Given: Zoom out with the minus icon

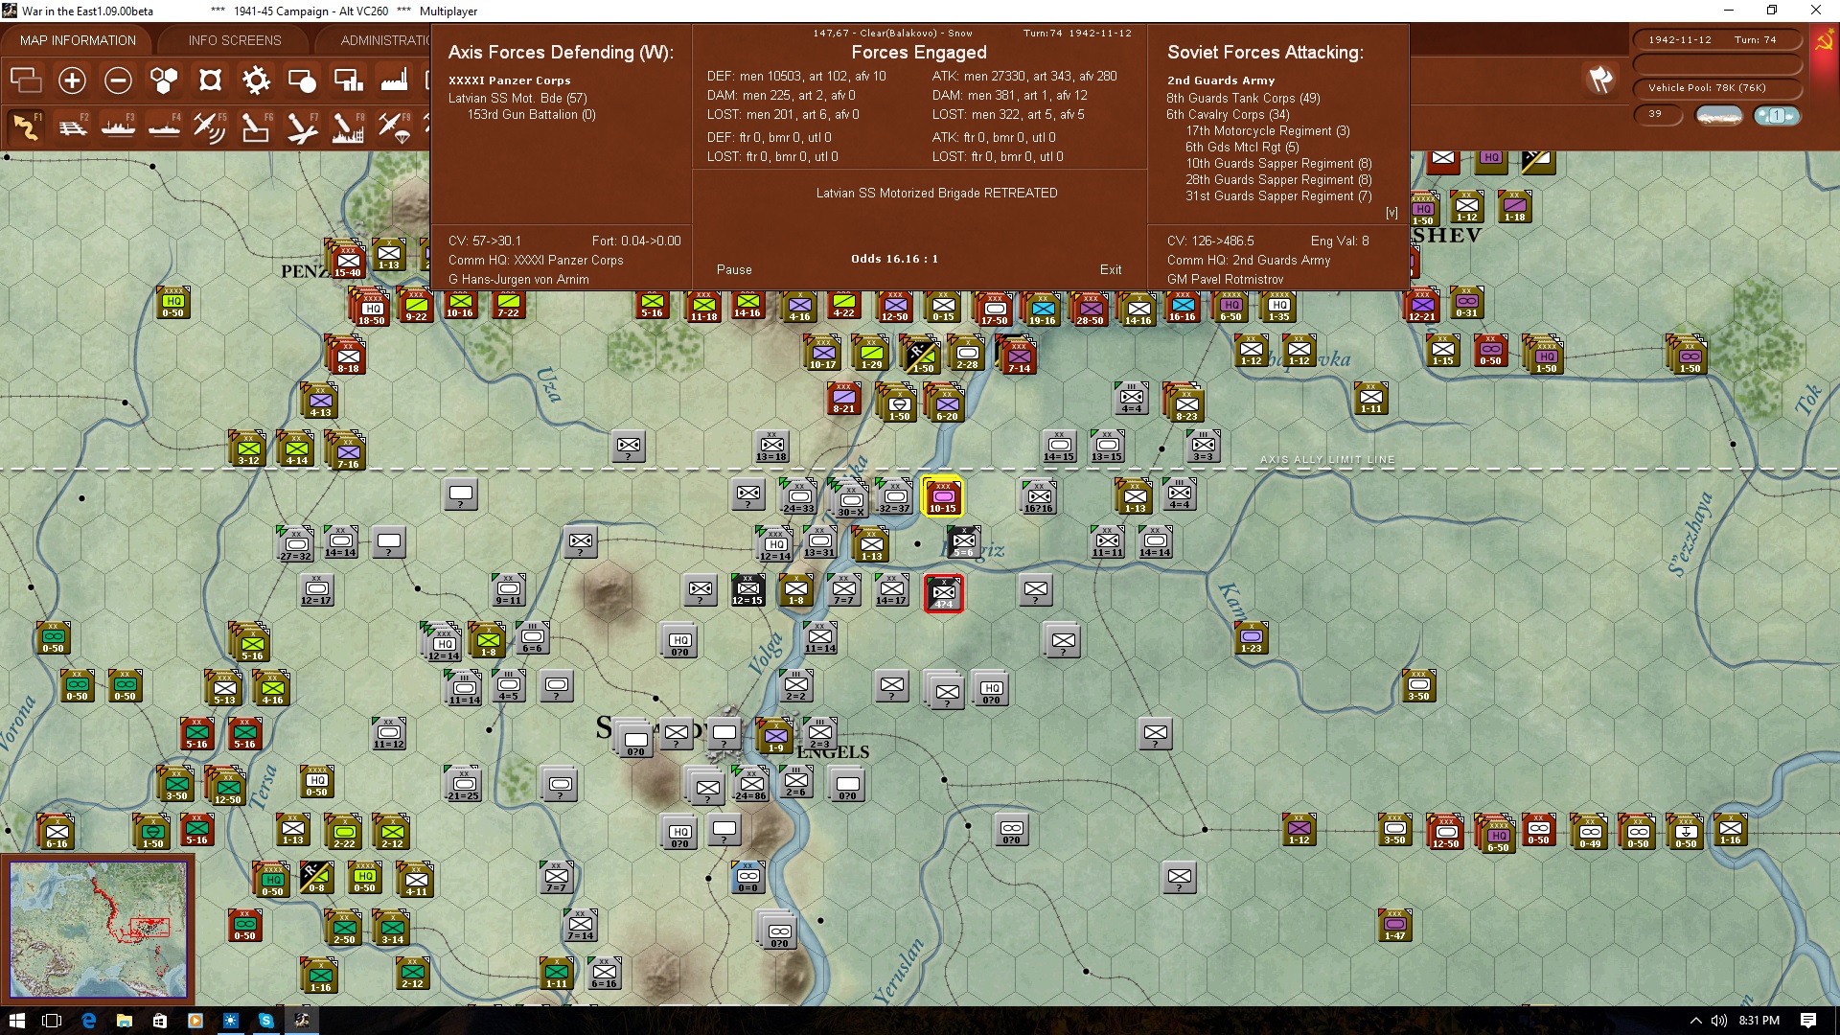Looking at the screenshot, I should coord(118,80).
